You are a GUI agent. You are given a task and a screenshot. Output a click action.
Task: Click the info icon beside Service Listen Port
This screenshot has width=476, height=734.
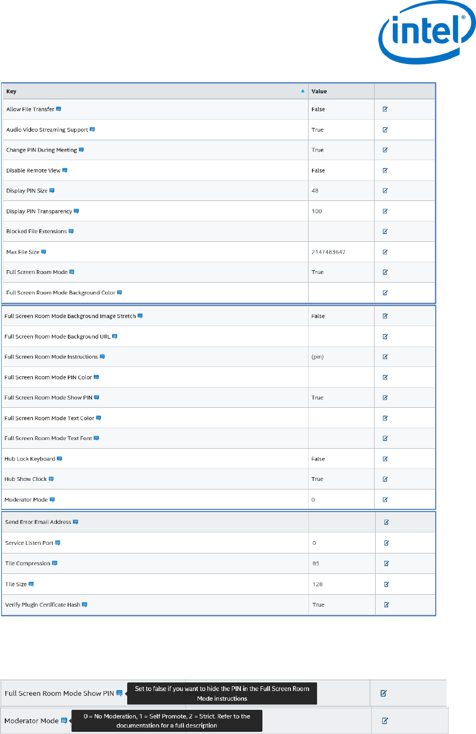click(x=58, y=543)
